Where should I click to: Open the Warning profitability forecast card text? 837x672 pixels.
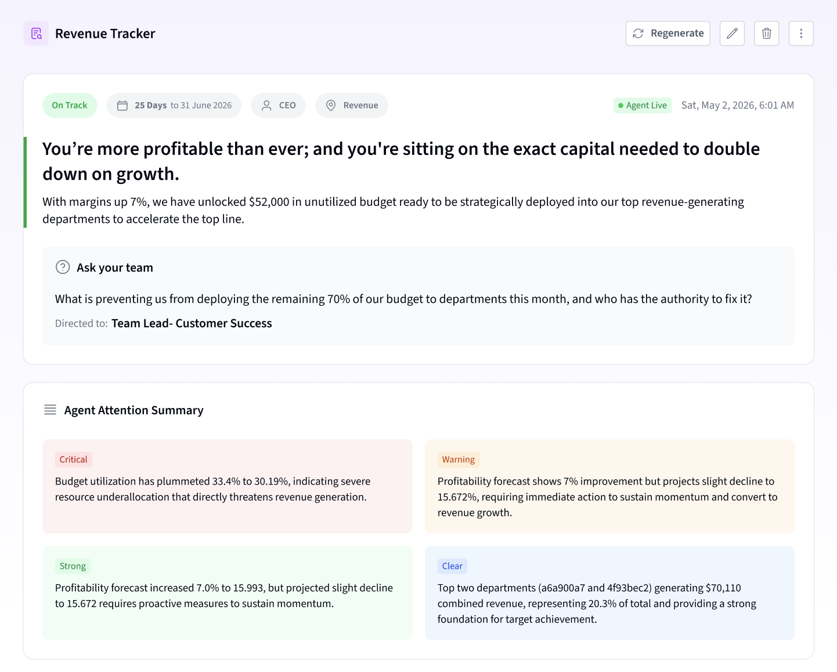tap(607, 497)
